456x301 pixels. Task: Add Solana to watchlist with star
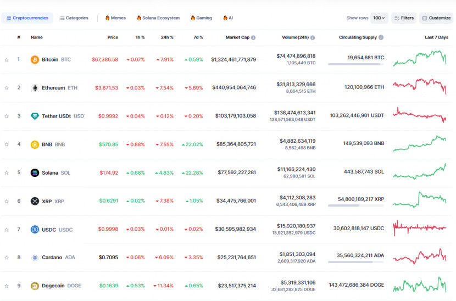pos(7,173)
